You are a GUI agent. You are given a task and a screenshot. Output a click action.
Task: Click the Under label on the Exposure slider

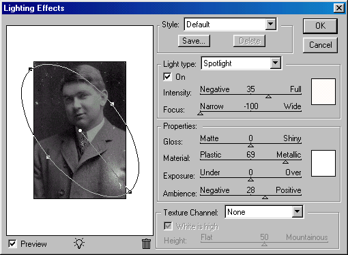[x=210, y=172]
